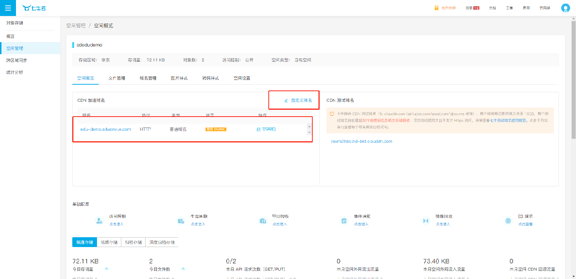
Task: Click the 生命周期 (lifecycle) icon
Action: [x=181, y=221]
